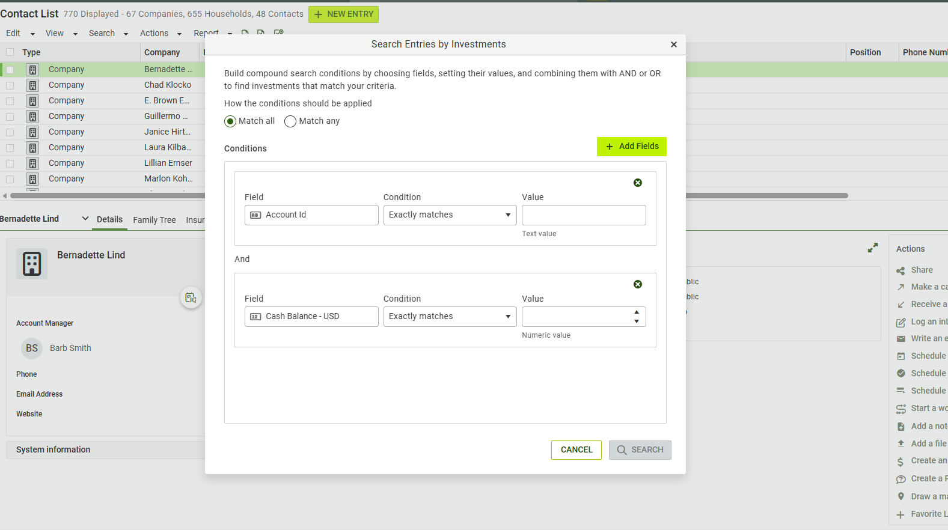Select the Lillian Ernser company row

102,163
